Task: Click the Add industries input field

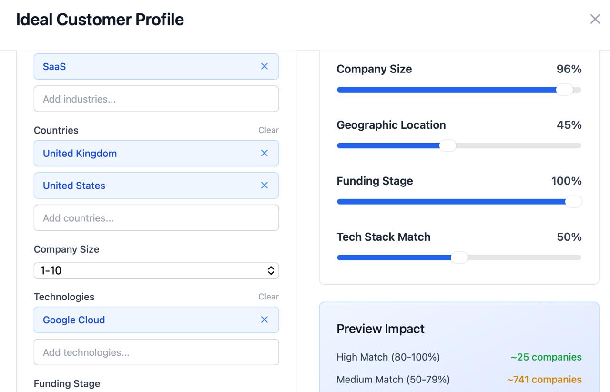Action: pos(156,99)
